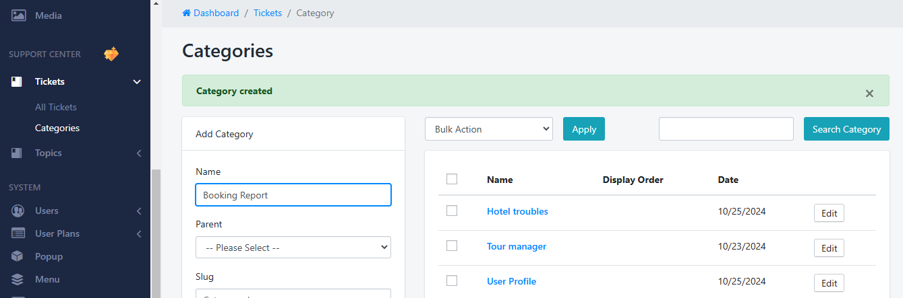This screenshot has height=298, width=903.
Task: Open the Parent category dropdown
Action: tap(293, 248)
